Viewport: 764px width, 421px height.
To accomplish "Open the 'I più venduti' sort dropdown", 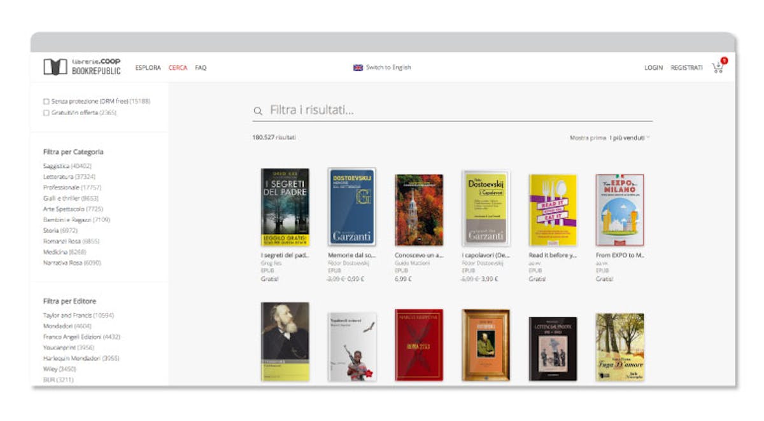I will point(630,137).
